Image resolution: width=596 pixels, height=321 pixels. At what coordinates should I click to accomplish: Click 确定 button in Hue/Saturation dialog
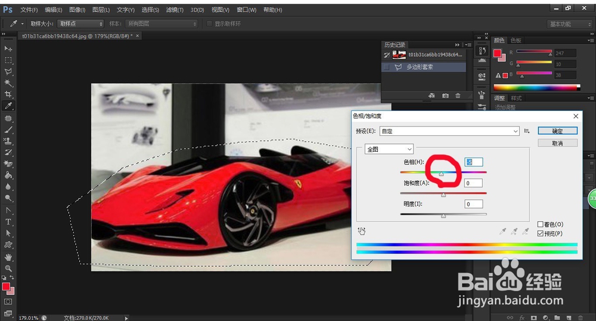coord(558,131)
